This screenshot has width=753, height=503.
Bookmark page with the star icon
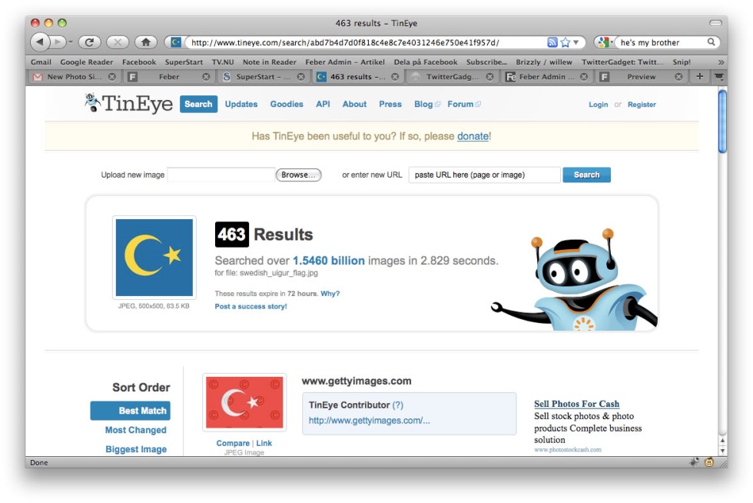pos(565,42)
